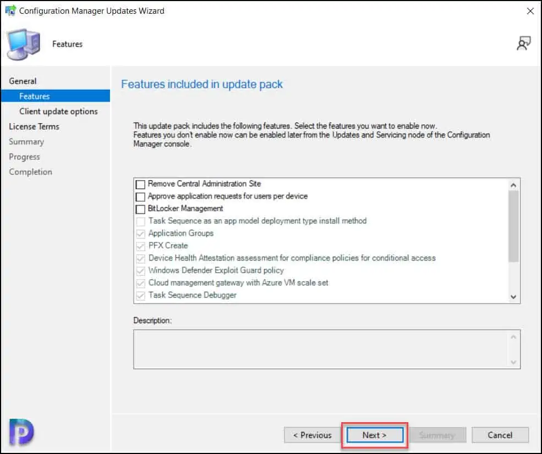Click the Description text box
Viewport: 542px width, 454px height.
pyautogui.click(x=327, y=349)
